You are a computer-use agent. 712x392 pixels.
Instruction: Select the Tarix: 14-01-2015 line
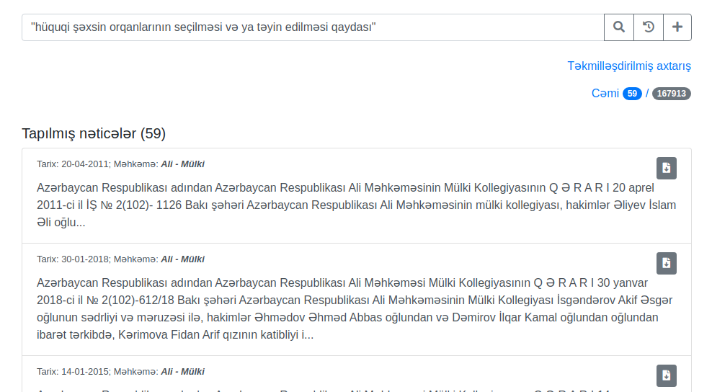[120, 372]
